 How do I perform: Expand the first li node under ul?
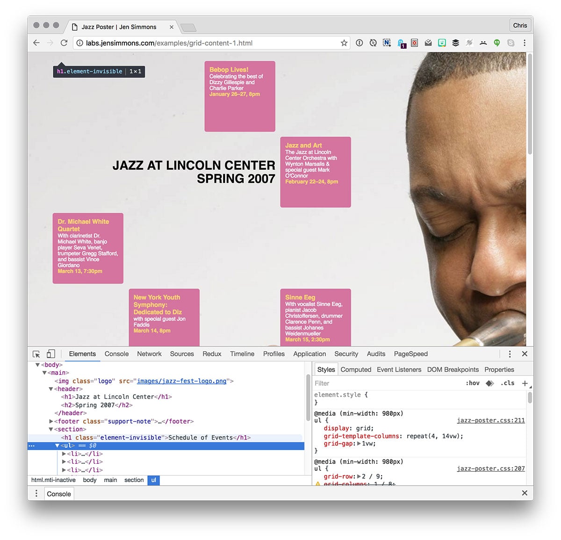coord(64,454)
